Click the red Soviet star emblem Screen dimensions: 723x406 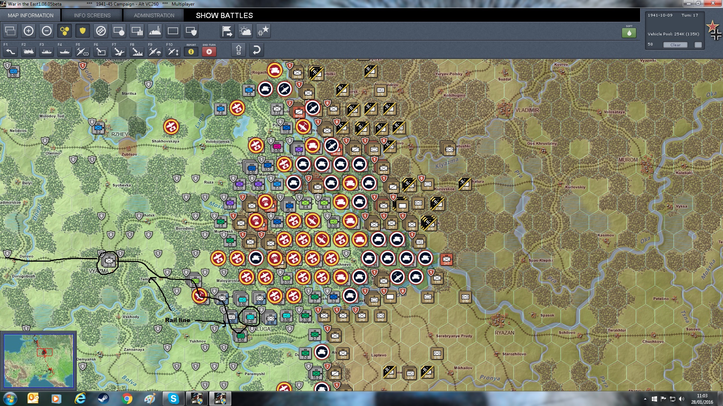712,26
